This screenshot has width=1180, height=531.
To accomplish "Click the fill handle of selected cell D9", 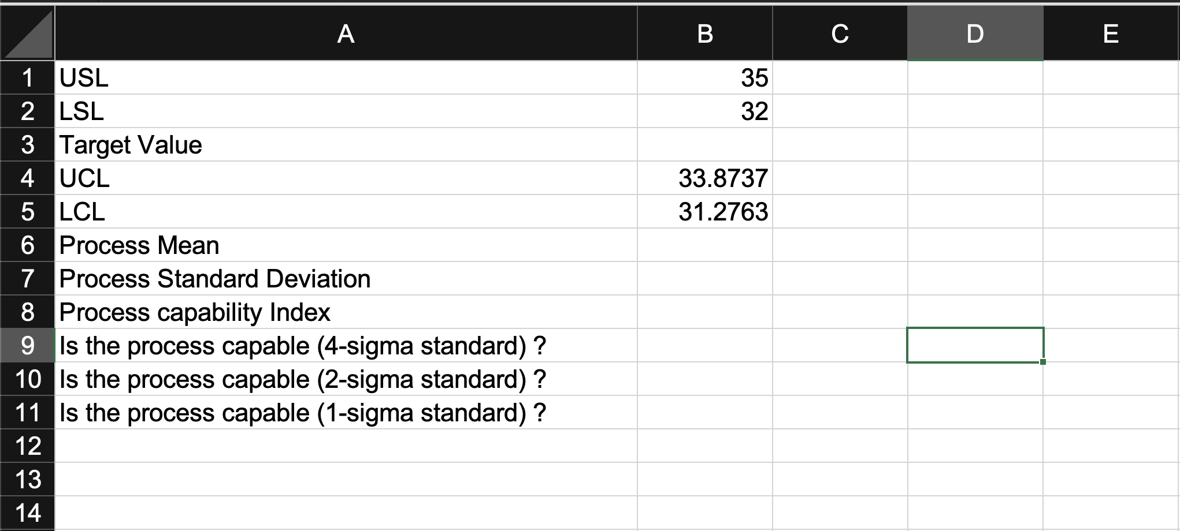I will 1044,361.
